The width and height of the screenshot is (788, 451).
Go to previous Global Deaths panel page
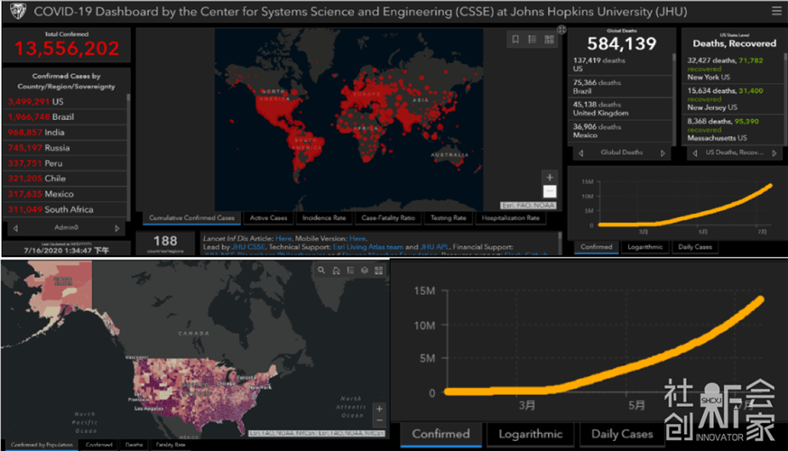pos(576,153)
